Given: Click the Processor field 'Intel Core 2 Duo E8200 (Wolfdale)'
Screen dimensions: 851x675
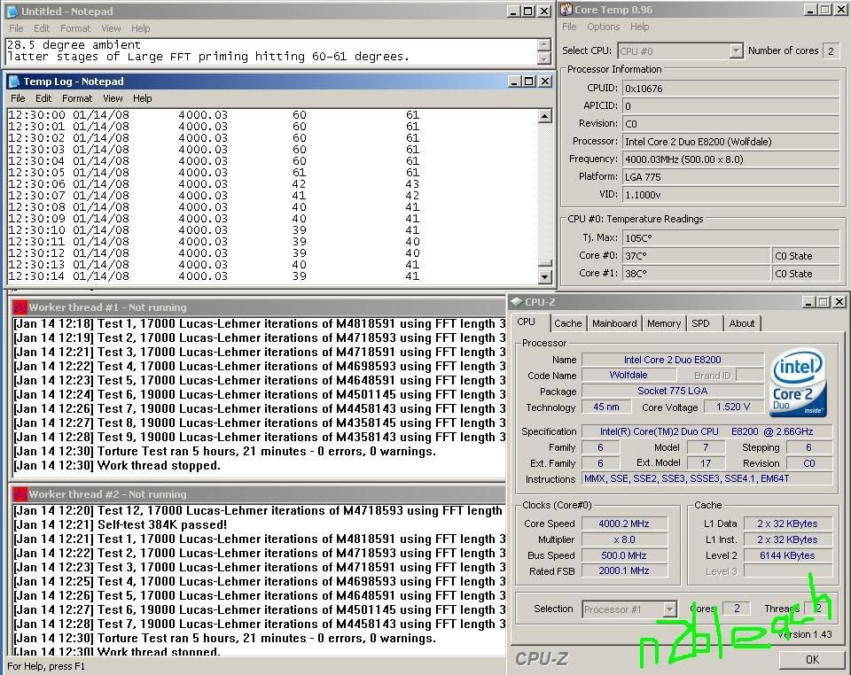Looking at the screenshot, I should (x=730, y=142).
